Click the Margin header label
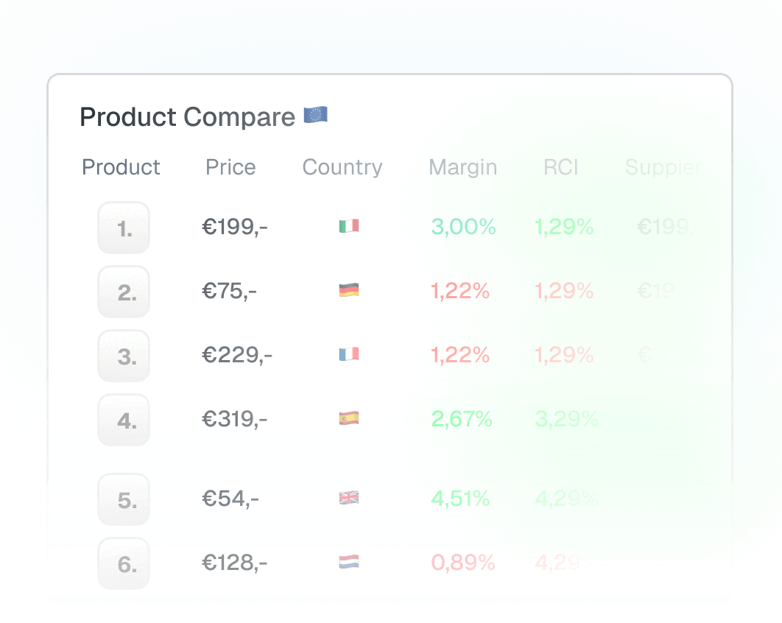 462,167
